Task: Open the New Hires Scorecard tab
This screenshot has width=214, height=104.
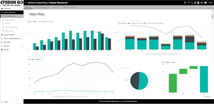Action: coord(69,7)
